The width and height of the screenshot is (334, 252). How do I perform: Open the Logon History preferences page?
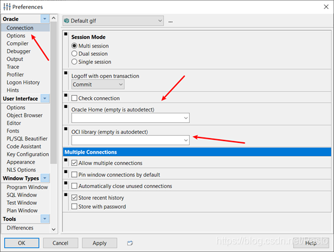coord(24,83)
